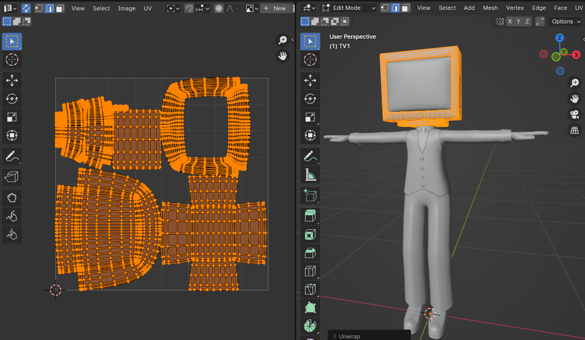Screen dimensions: 585x340
Task: Toggle Y axis mirror
Action: (x=519, y=21)
